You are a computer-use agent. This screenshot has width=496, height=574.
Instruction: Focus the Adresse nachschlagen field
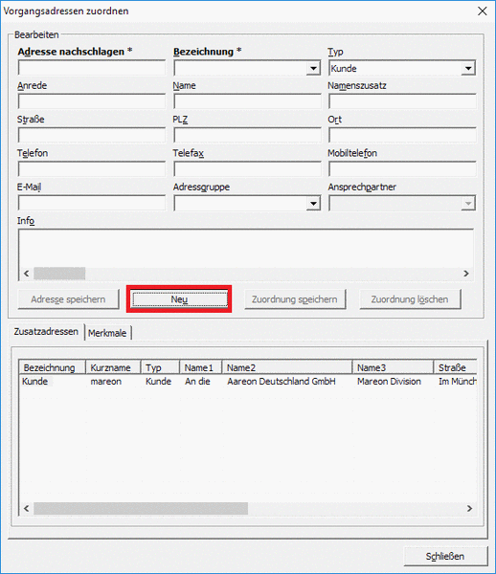pos(92,69)
